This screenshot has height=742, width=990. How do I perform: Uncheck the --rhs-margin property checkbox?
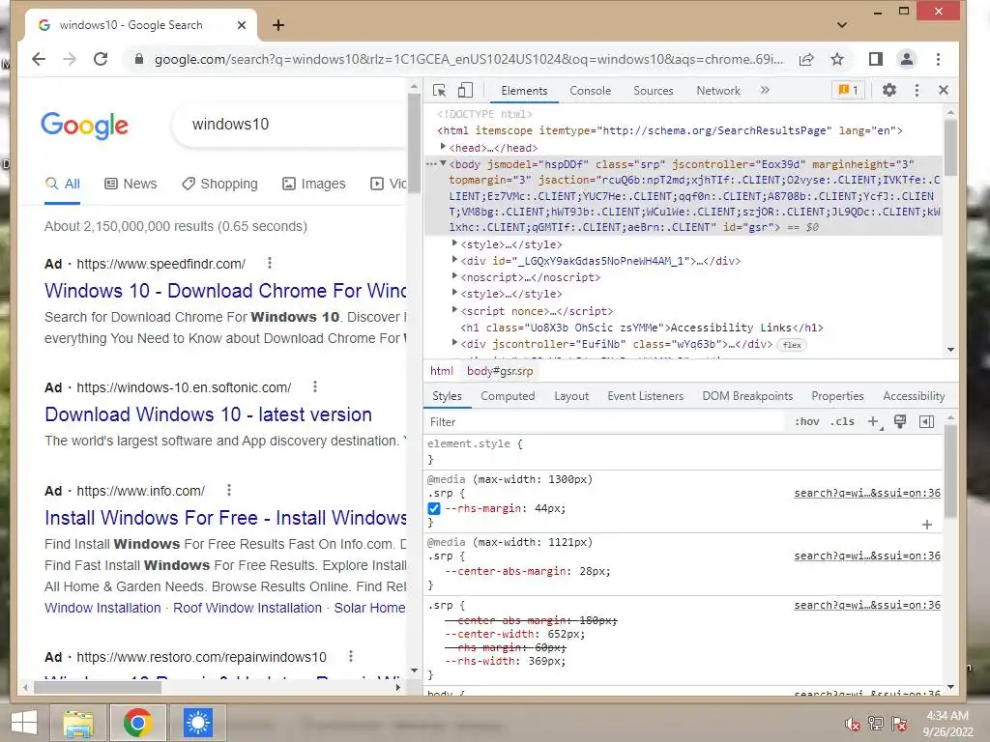point(434,508)
